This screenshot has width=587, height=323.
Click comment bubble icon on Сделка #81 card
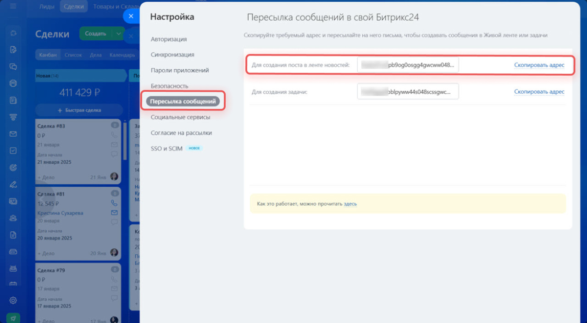pos(114,222)
